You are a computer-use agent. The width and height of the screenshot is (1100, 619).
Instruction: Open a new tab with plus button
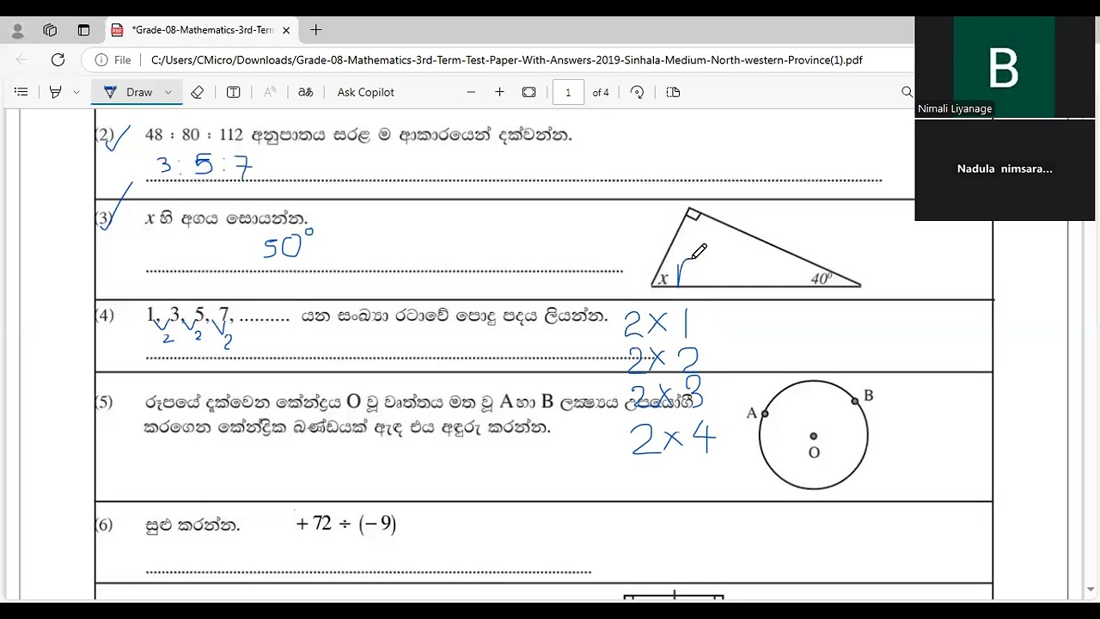[x=316, y=30]
